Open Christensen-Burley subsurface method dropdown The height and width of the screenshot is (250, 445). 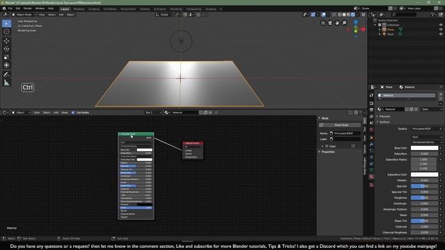(x=426, y=142)
